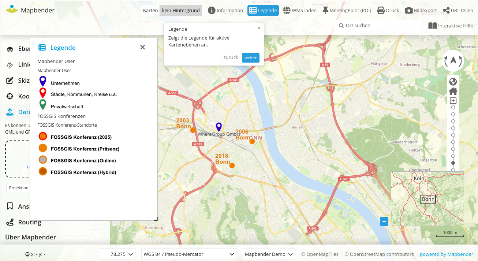Click the WMS laden globe icon
This screenshot has height=261, width=478.
click(287, 11)
